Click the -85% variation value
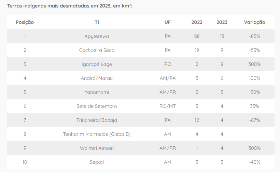Screen dimensions: 280x172 254,36
